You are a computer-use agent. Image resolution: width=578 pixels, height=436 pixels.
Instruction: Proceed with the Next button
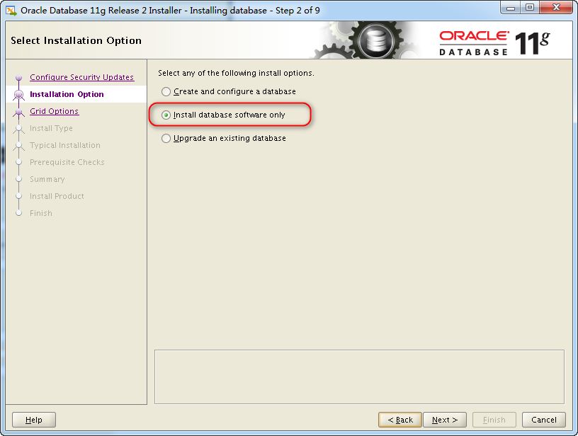tap(445, 420)
